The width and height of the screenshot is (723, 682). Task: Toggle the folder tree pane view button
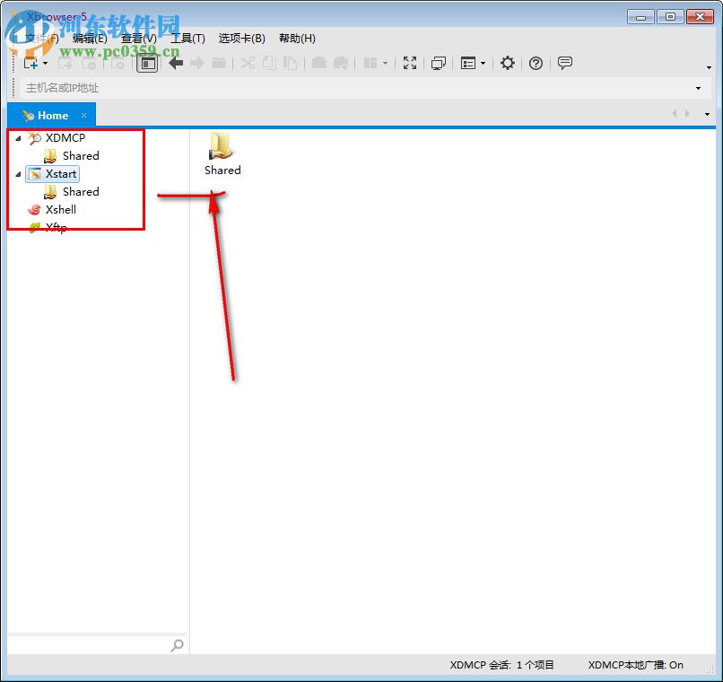tap(147, 63)
